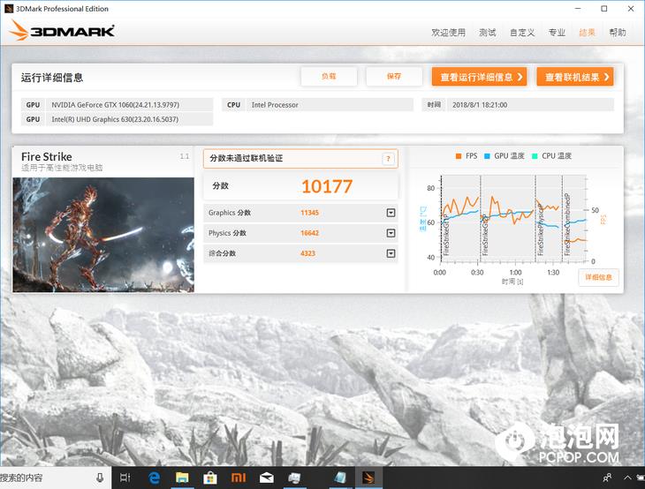
Task: Open File Explorer from the taskbar
Action: pos(182,478)
